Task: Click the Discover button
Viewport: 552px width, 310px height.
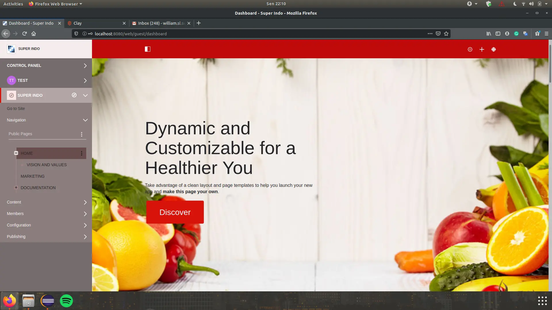Action: tap(175, 212)
